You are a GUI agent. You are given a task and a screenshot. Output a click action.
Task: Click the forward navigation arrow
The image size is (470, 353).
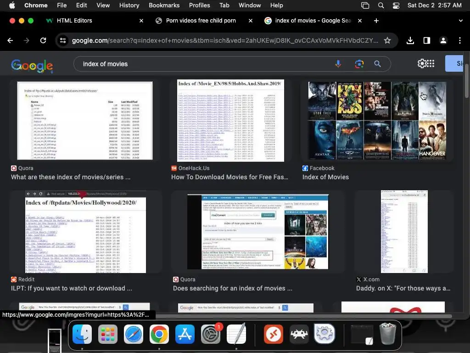pyautogui.click(x=26, y=40)
